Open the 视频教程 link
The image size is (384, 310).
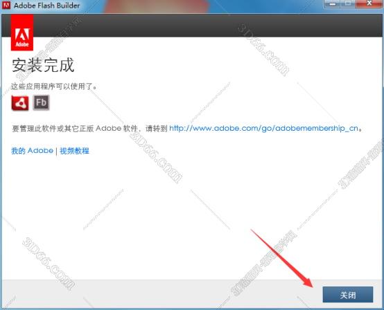pos(74,151)
